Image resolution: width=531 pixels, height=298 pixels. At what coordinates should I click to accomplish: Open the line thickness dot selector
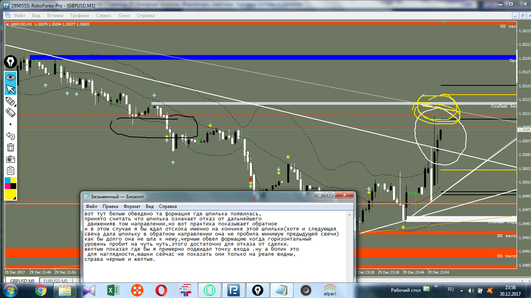[10, 125]
